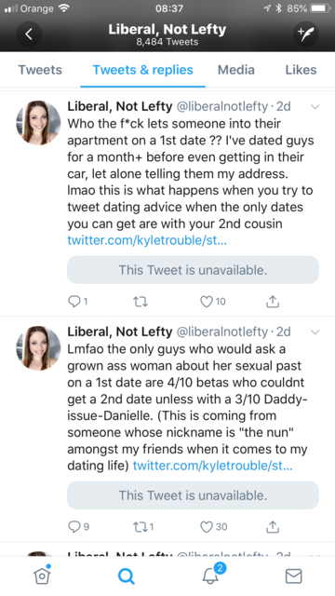
Task: Expand options chevron on first tweet
Action: point(315,107)
